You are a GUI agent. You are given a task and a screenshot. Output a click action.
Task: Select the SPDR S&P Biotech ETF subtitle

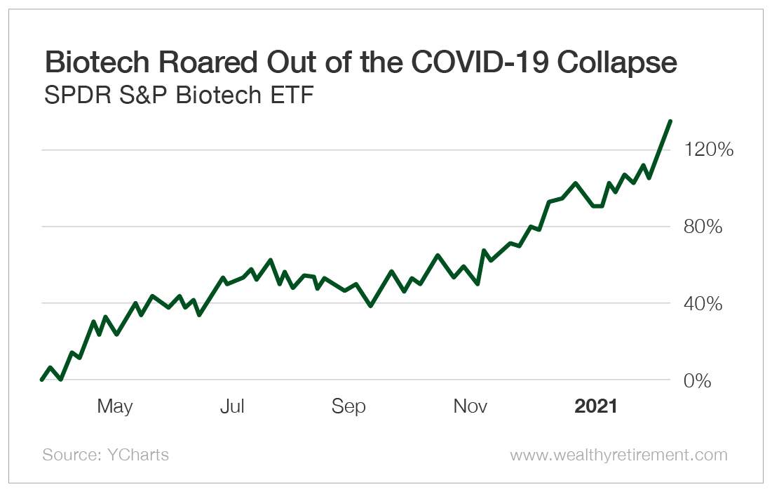tap(178, 95)
